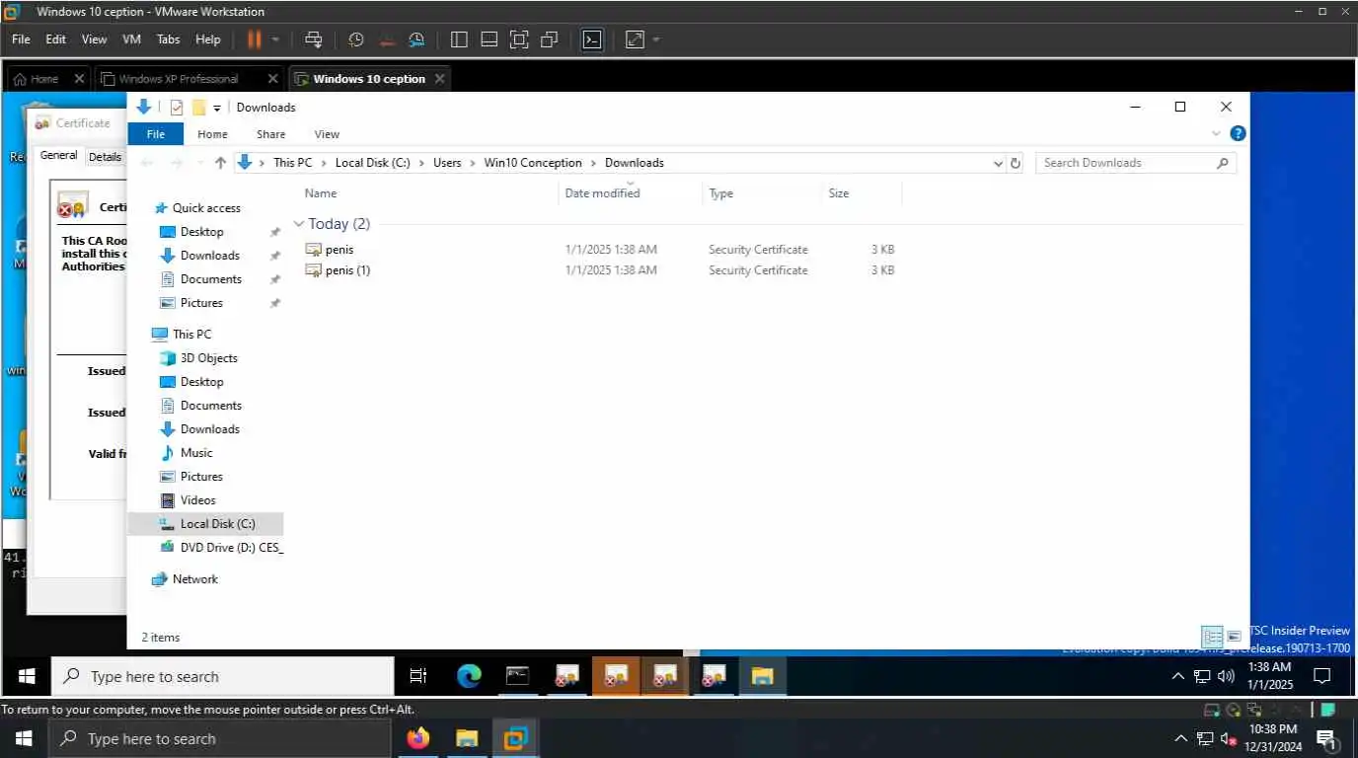Open the Explorer Share ribbon tab
The width and height of the screenshot is (1358, 758).
270,134
